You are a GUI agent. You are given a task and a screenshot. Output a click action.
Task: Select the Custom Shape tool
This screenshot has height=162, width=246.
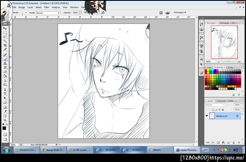(x=5, y=103)
